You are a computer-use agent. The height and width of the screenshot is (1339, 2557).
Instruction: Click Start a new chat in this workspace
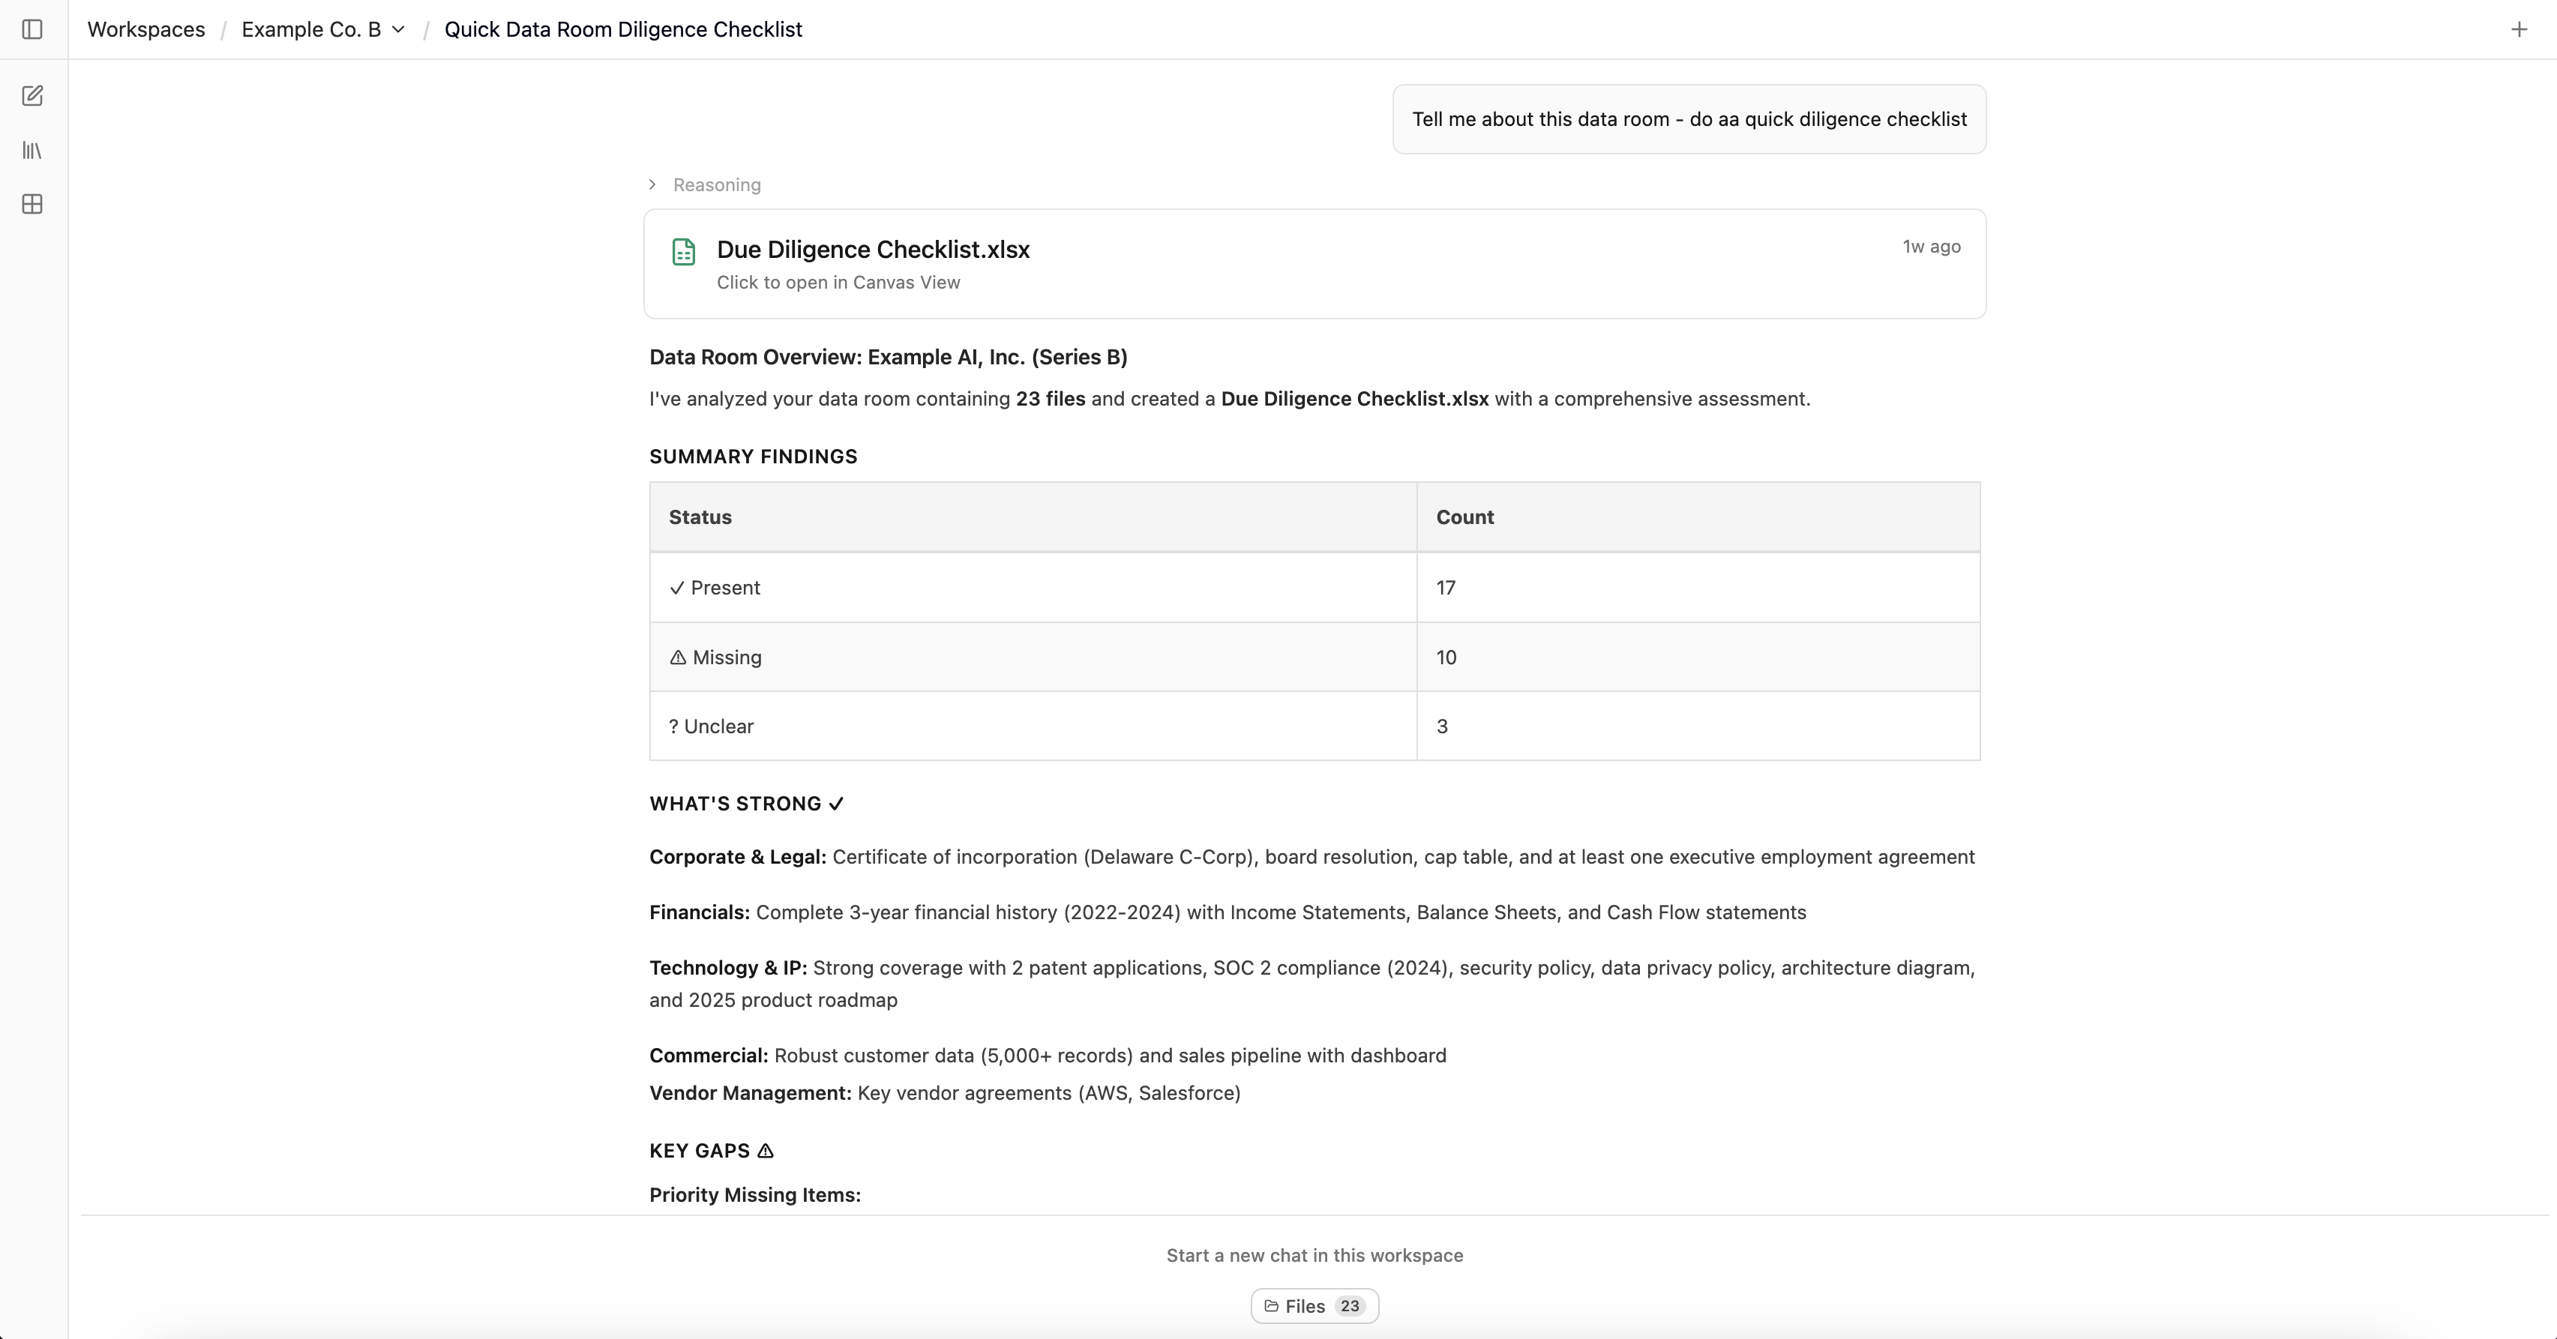[1314, 1254]
